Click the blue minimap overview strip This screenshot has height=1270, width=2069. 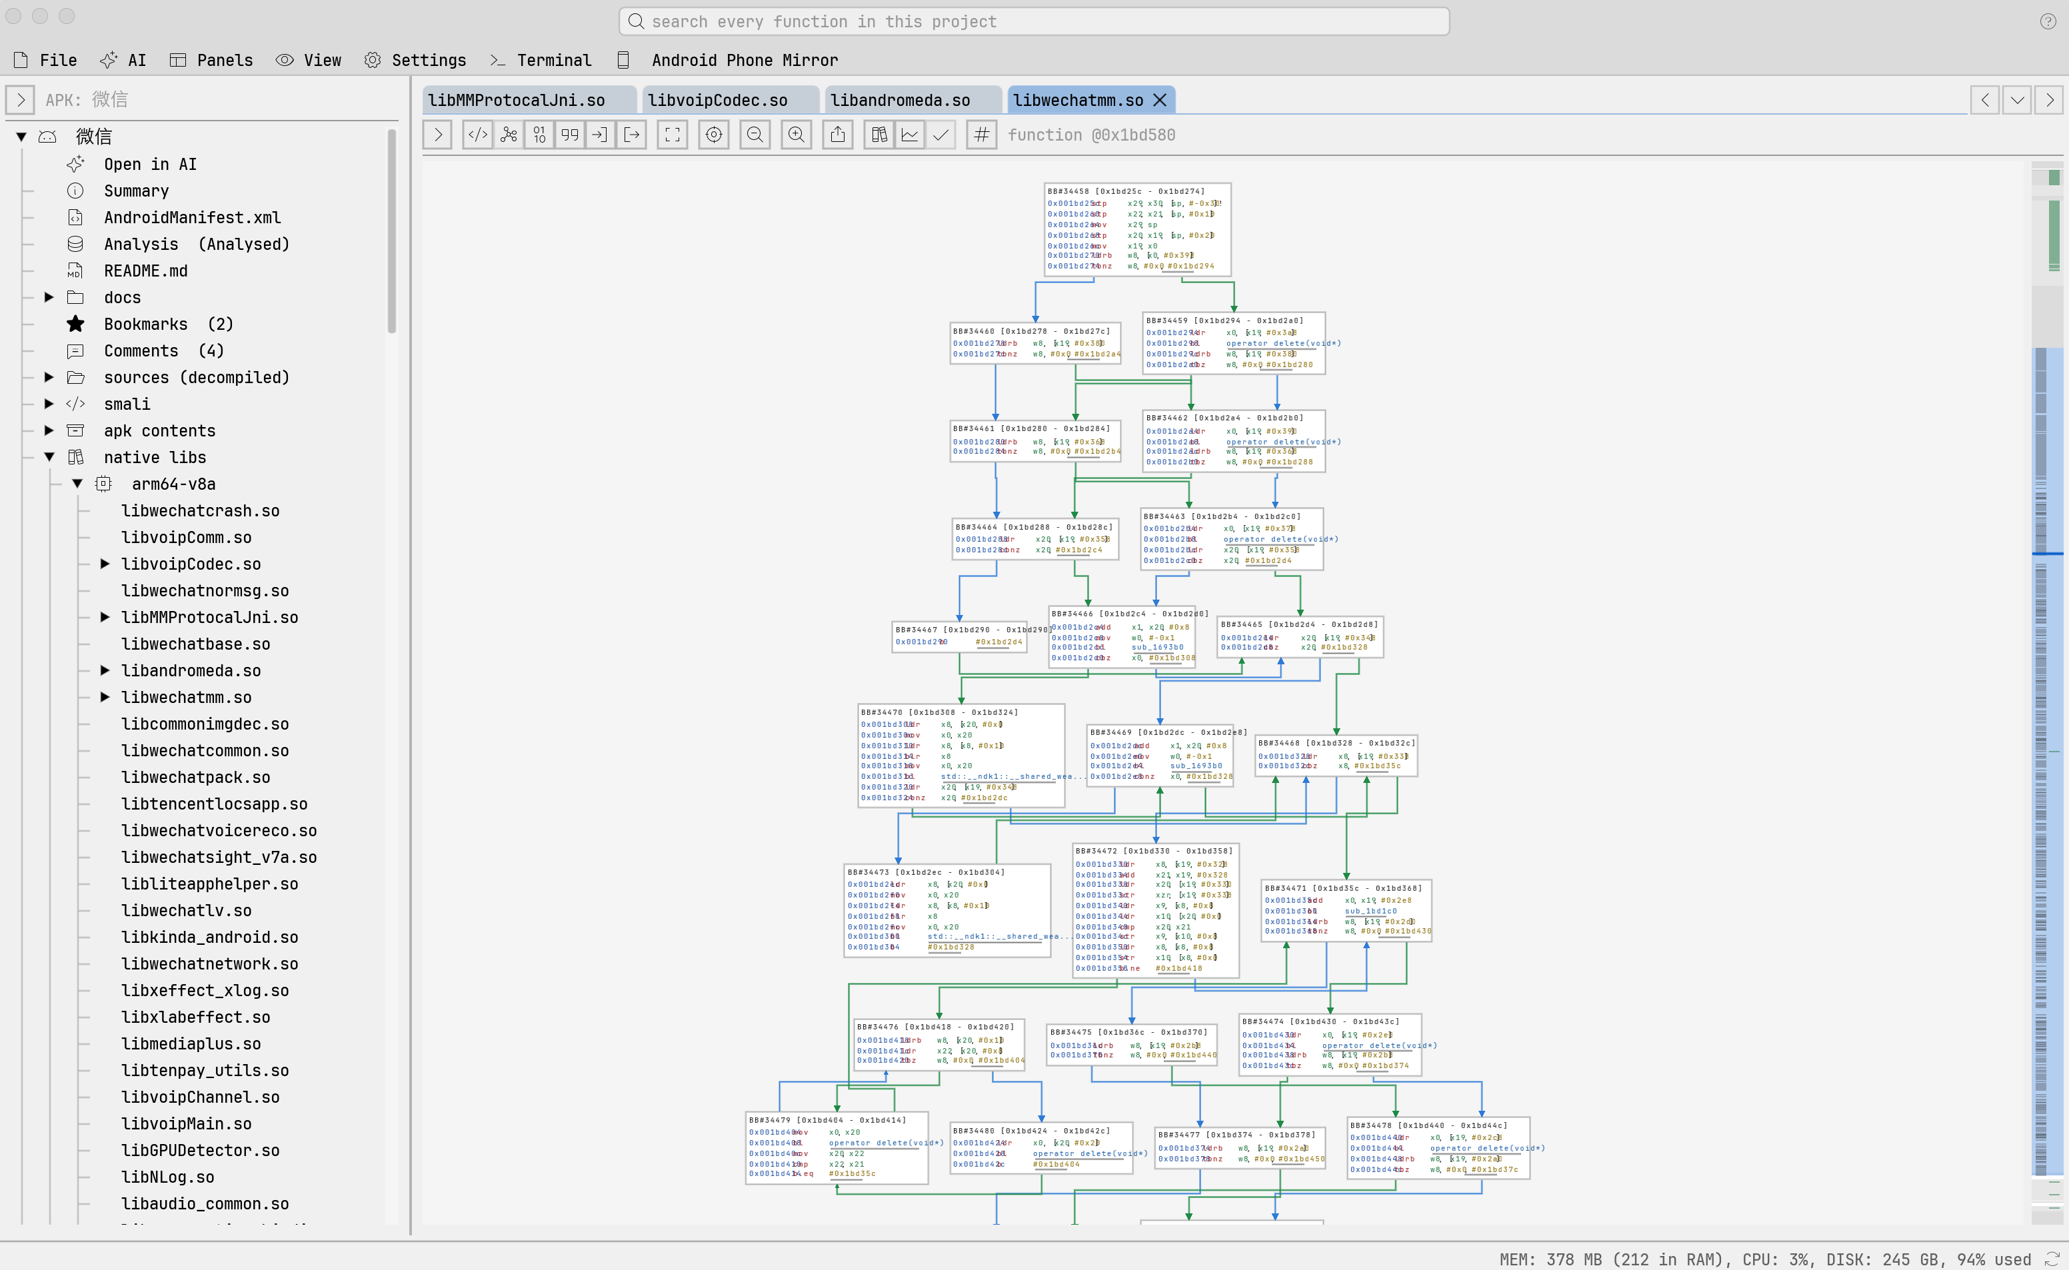(x=2046, y=761)
